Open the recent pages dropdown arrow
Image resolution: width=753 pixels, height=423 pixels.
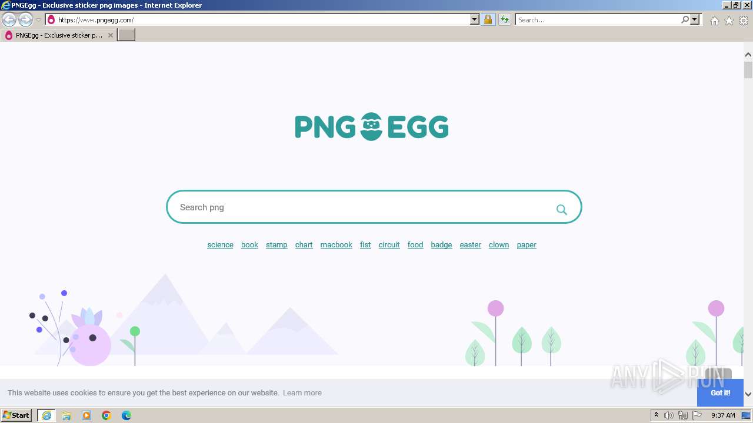(38, 20)
